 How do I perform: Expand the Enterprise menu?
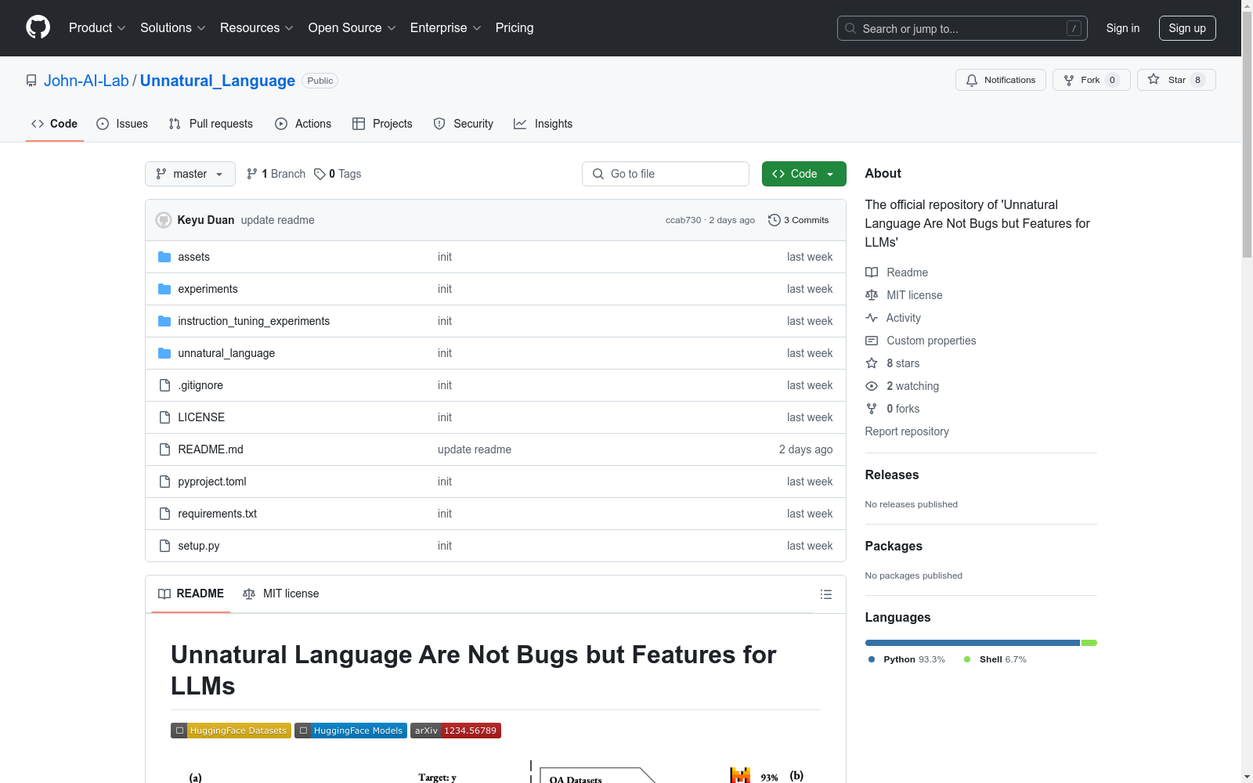(x=446, y=27)
